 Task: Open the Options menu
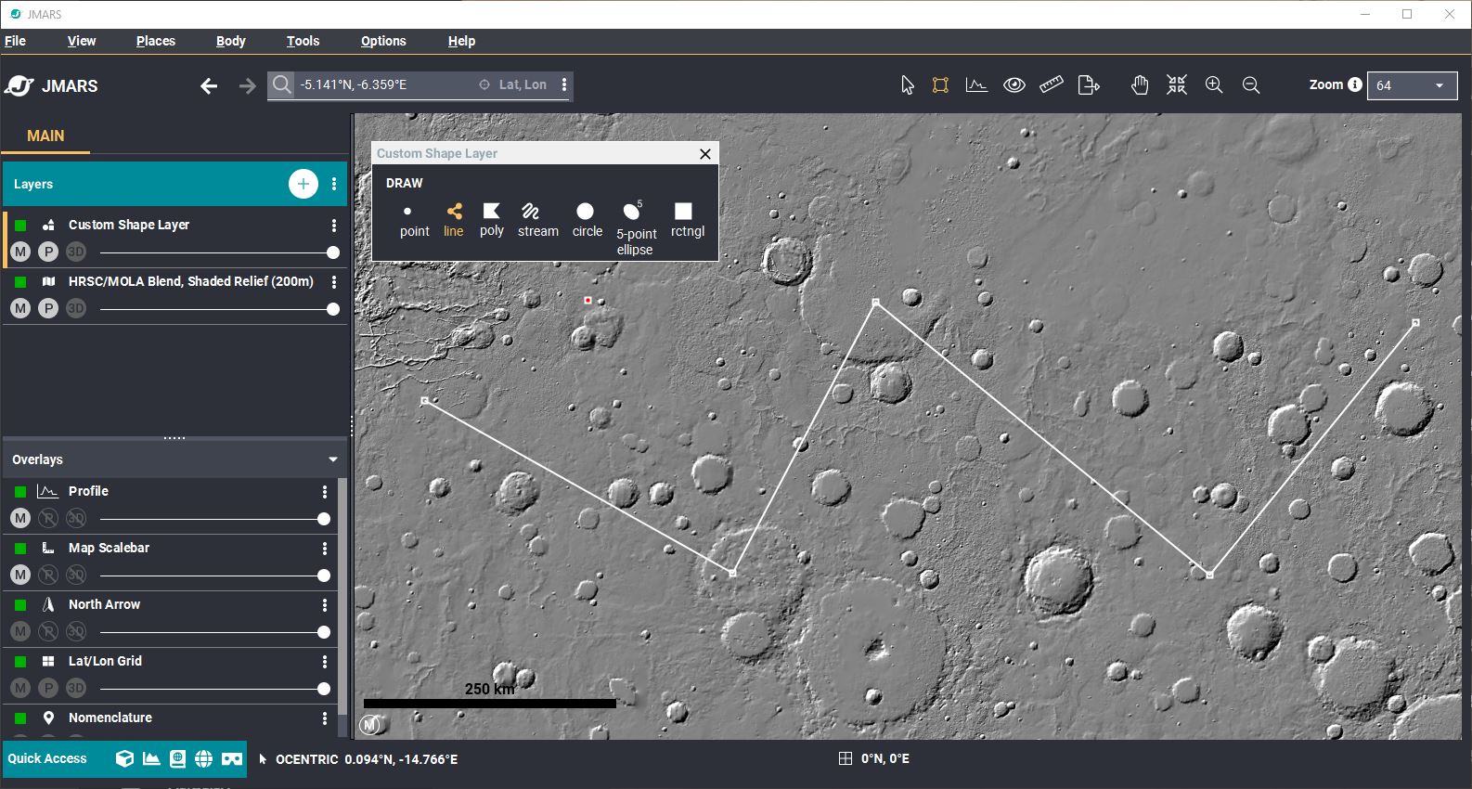pyautogui.click(x=383, y=41)
